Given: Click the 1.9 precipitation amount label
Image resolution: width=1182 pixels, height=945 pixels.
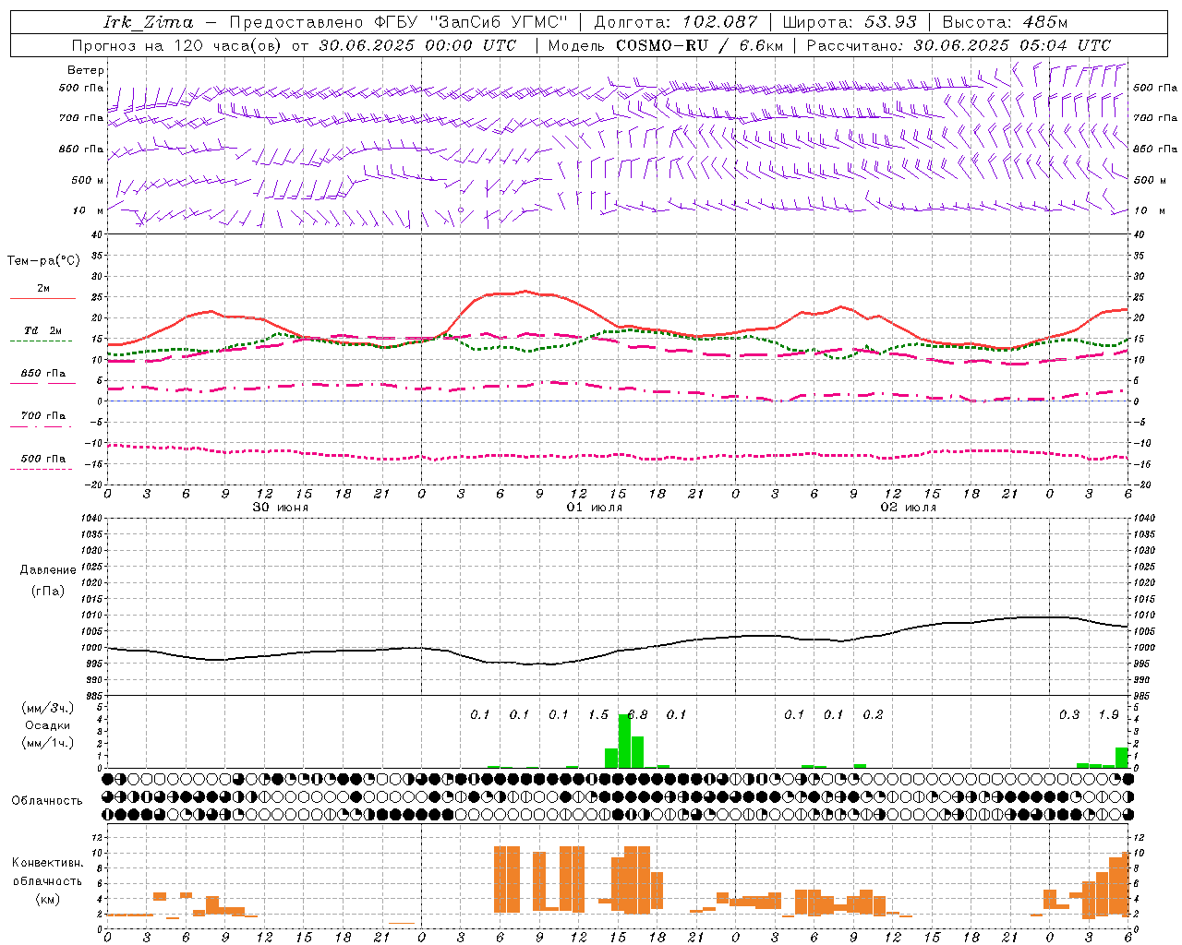Looking at the screenshot, I should click(x=1108, y=714).
